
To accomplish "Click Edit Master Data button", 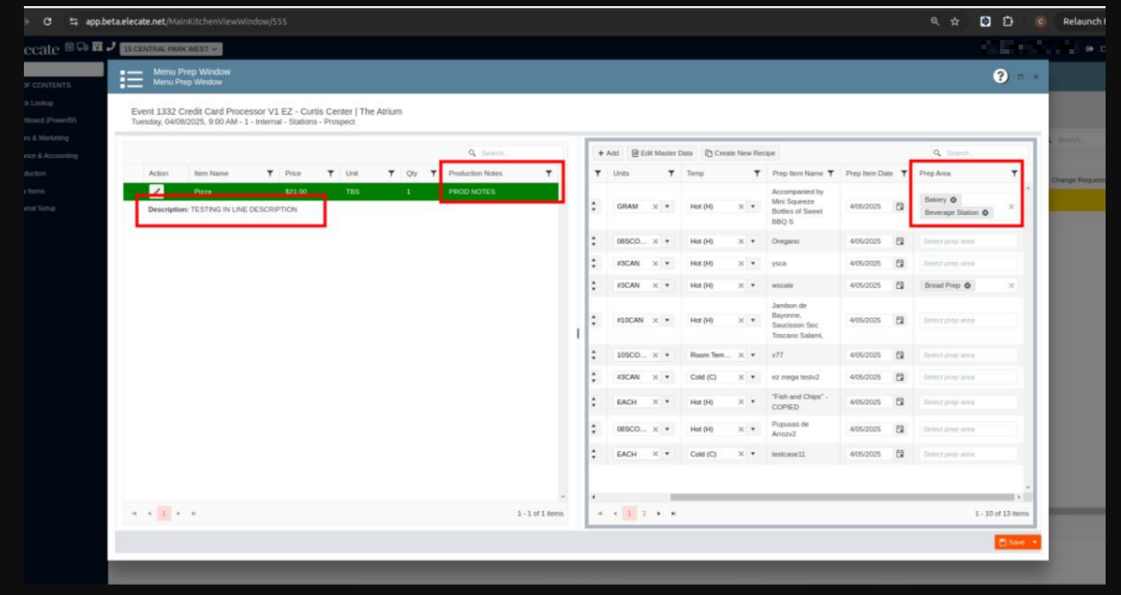I will click(662, 153).
